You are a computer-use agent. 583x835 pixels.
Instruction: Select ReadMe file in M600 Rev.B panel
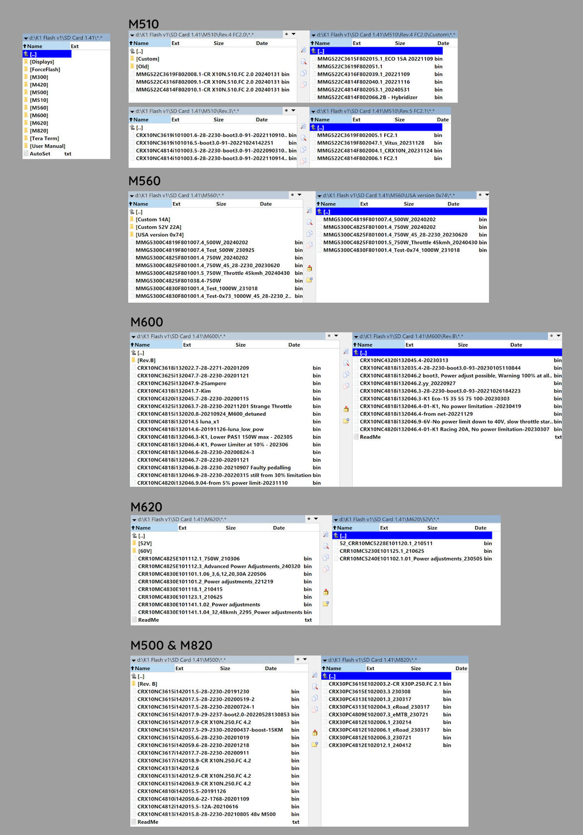(370, 438)
